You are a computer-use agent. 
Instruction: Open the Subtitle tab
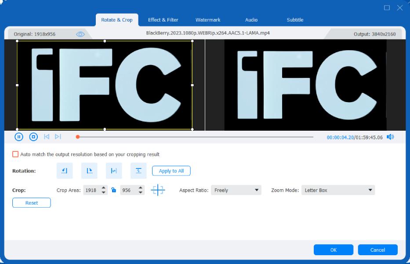[295, 20]
